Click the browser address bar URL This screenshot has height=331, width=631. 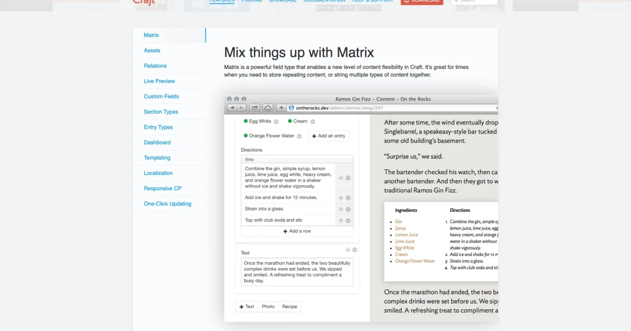(x=340, y=108)
